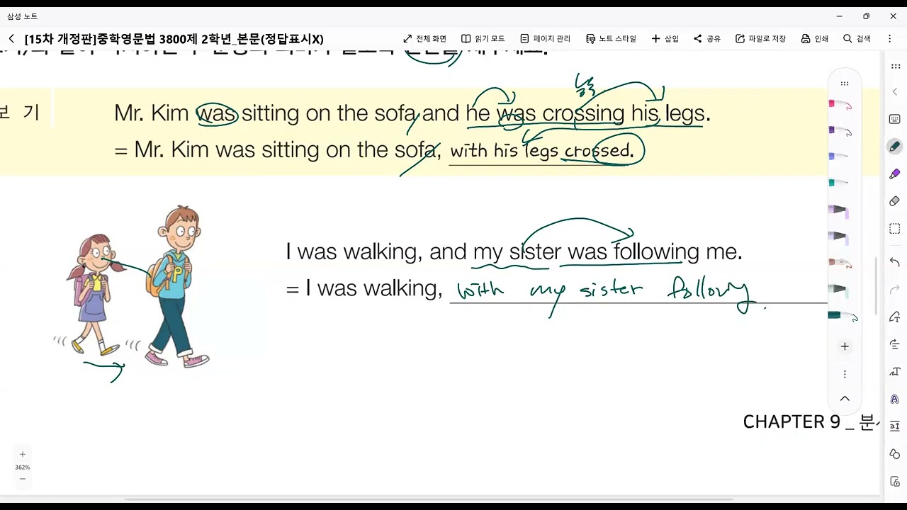Switch to keyboard text input mode

pyautogui.click(x=895, y=119)
